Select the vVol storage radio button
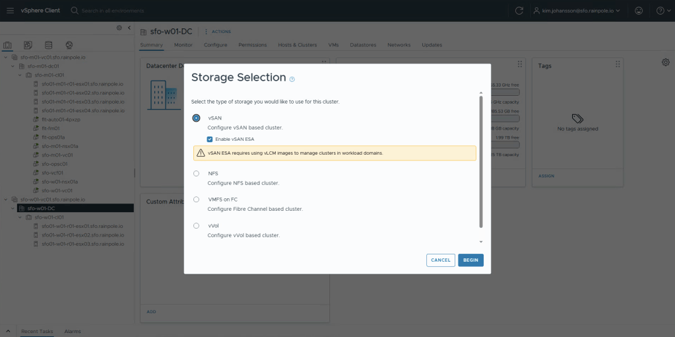This screenshot has height=337, width=675. click(196, 226)
